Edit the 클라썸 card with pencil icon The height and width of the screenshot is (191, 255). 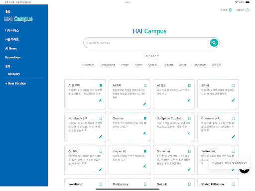click(x=234, y=100)
